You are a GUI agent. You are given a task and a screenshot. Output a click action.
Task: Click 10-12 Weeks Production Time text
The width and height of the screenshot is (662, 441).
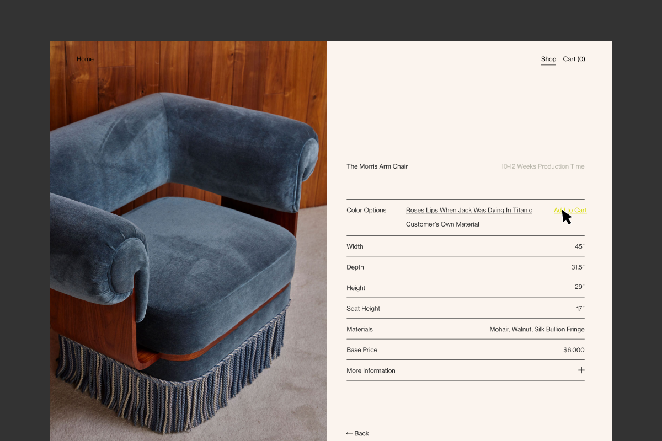pyautogui.click(x=543, y=166)
